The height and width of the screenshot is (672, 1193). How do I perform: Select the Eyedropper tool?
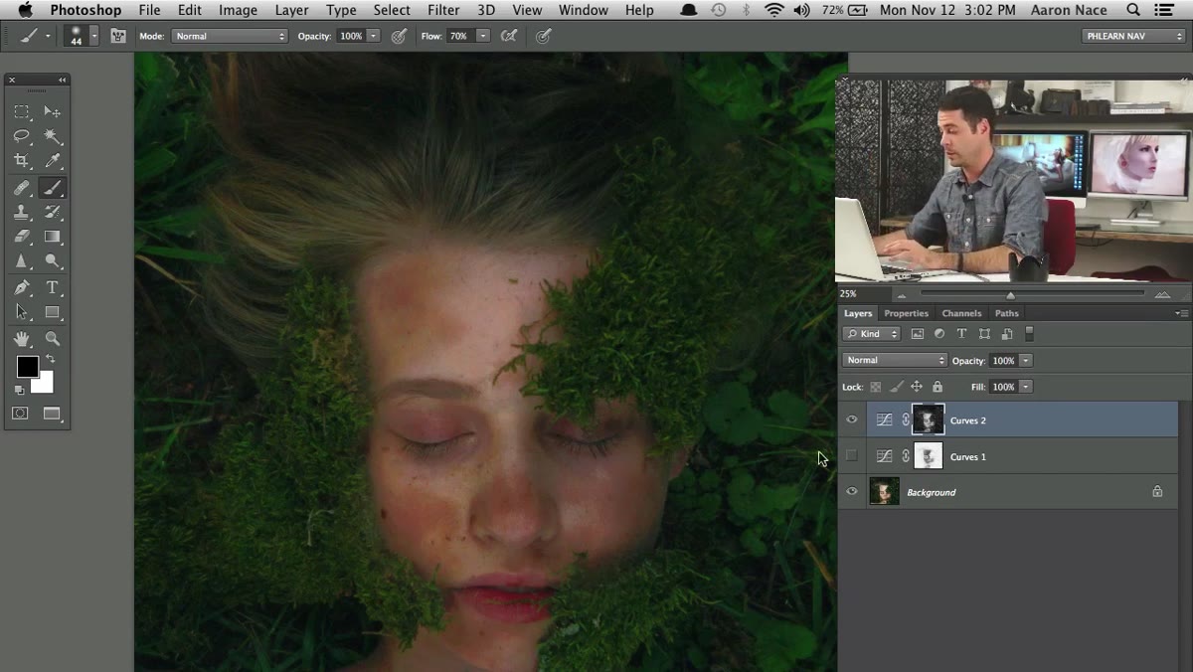[53, 160]
